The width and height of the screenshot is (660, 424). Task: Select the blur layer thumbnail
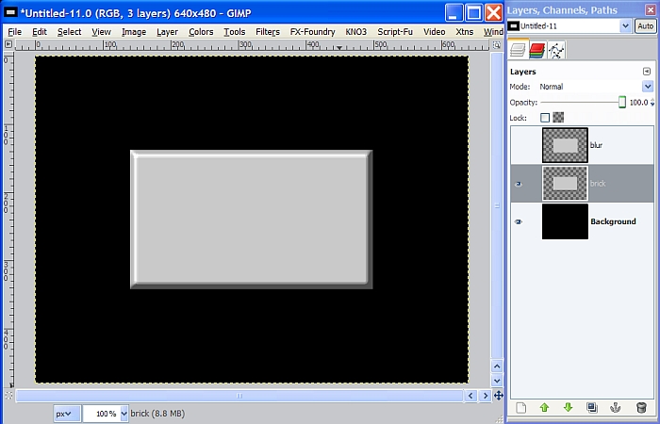pos(565,145)
